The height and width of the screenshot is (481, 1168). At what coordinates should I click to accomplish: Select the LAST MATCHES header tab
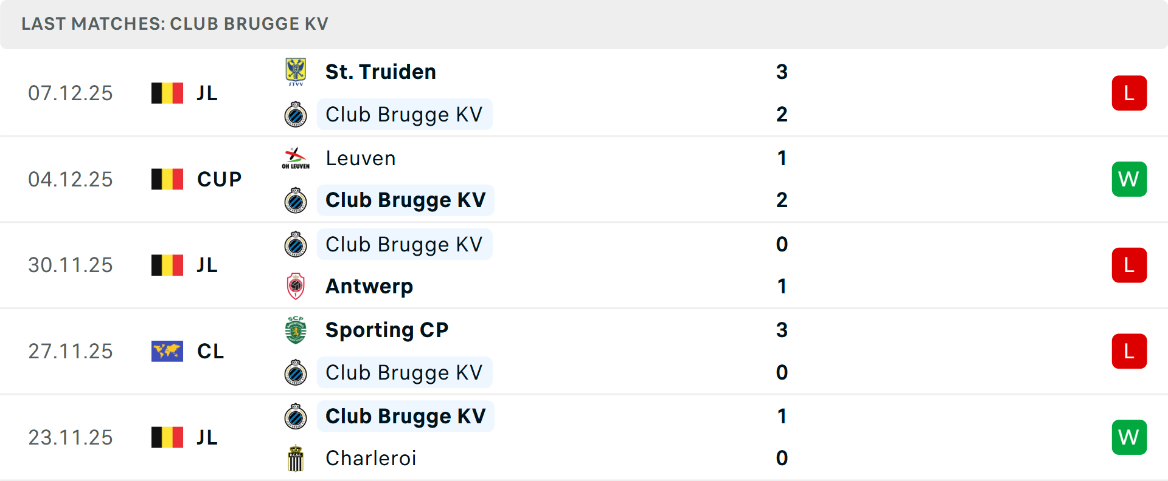(x=175, y=24)
